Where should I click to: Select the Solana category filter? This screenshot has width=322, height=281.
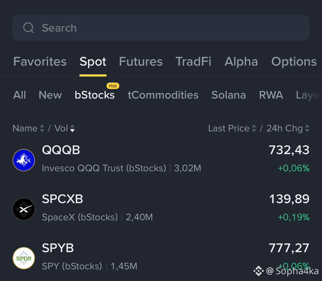(229, 95)
